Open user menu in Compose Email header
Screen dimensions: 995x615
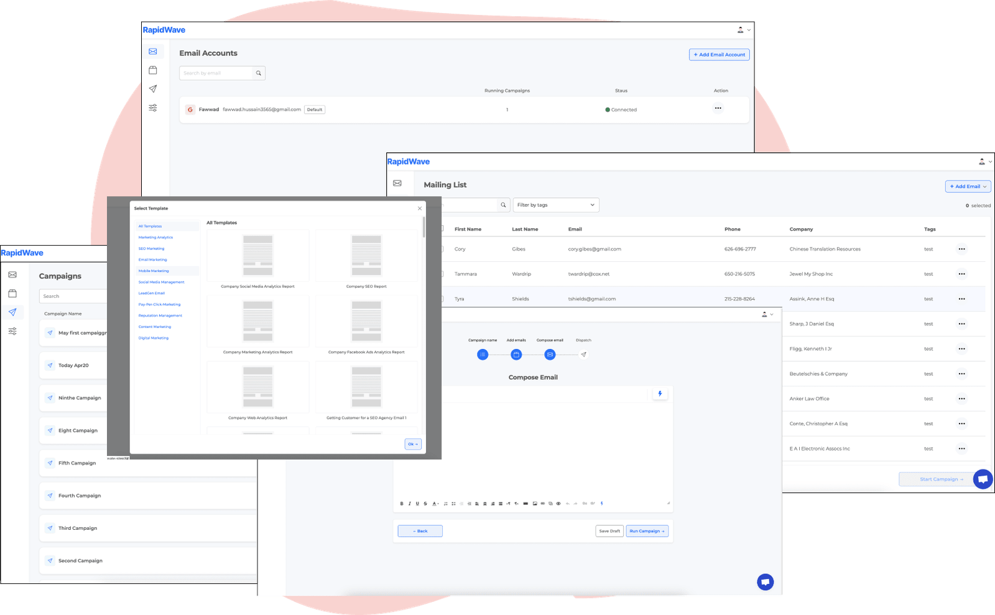767,315
